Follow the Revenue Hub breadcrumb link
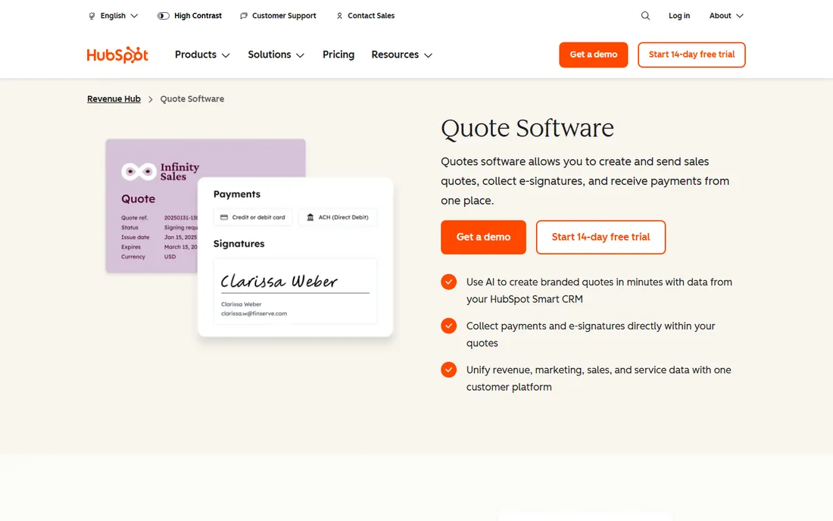 click(x=114, y=98)
